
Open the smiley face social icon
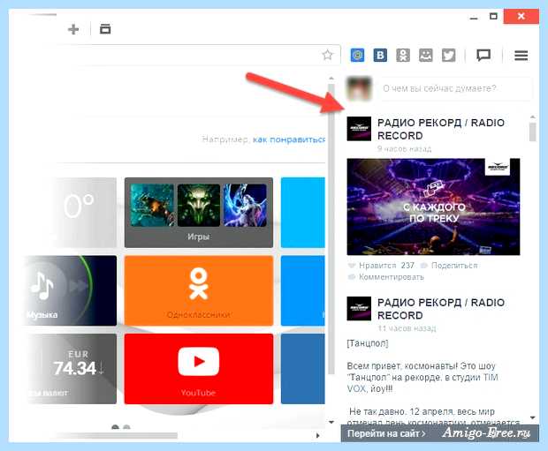tap(426, 55)
